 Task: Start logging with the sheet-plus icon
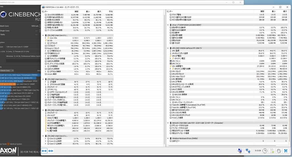(272, 151)
